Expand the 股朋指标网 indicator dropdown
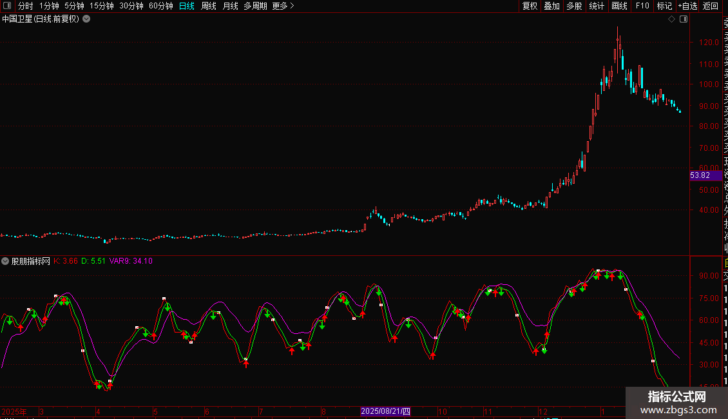Viewport: 728px width, 419px height. click(5, 261)
